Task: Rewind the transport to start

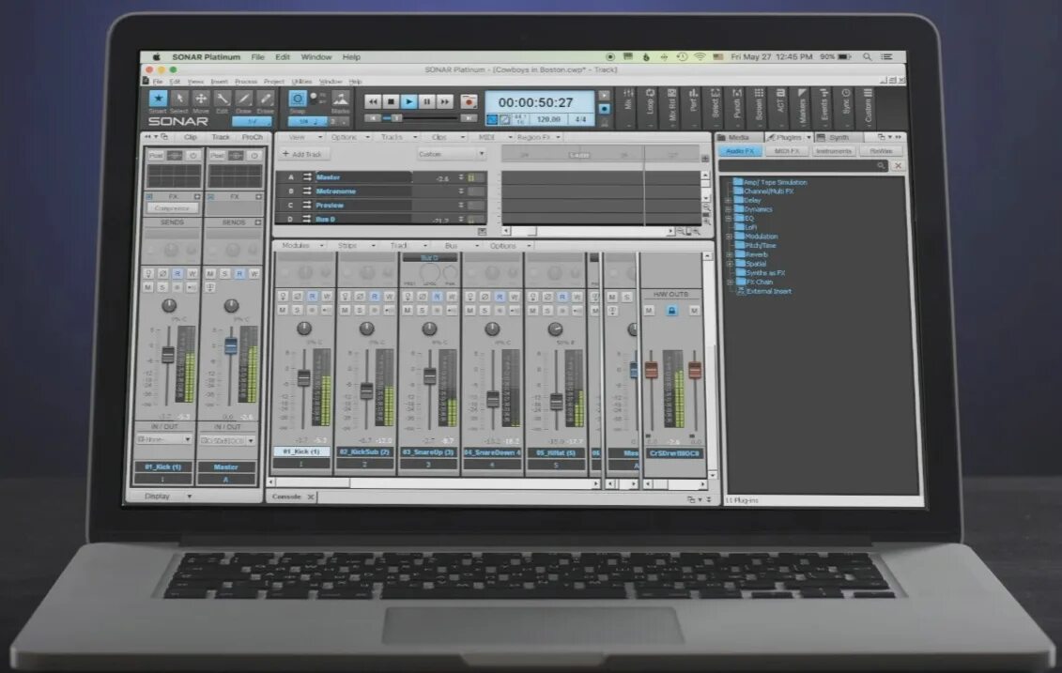Action: (x=373, y=101)
